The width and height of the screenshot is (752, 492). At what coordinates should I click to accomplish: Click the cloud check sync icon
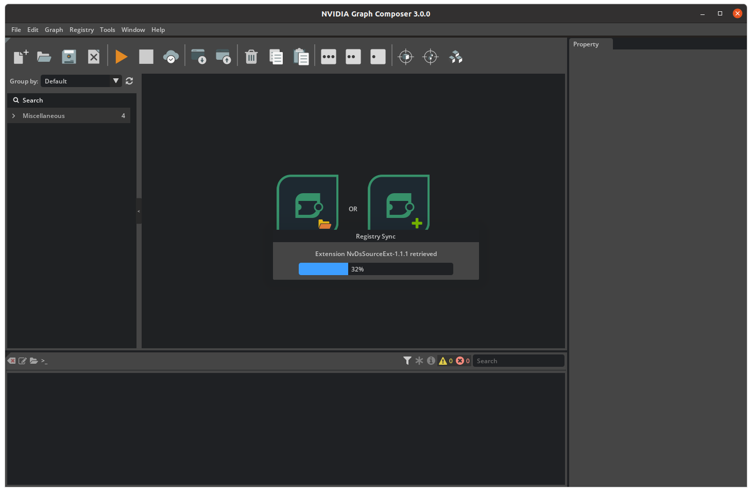click(x=171, y=57)
